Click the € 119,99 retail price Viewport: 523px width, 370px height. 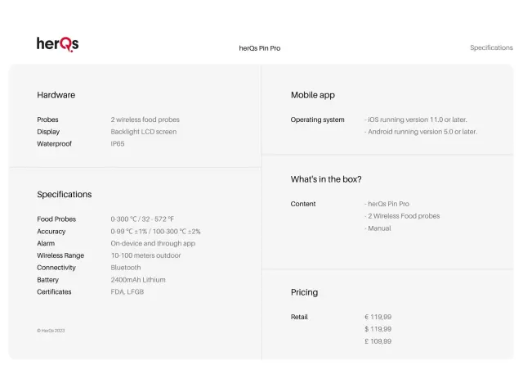coord(378,317)
